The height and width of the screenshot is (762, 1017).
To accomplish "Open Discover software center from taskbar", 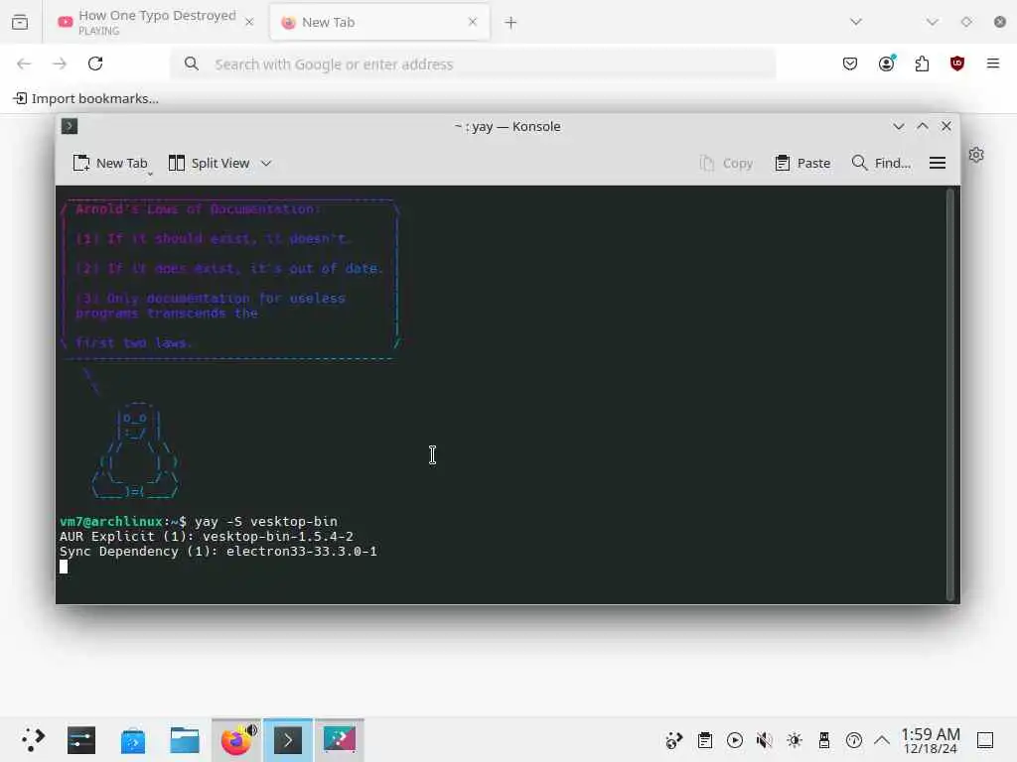I will (x=133, y=740).
